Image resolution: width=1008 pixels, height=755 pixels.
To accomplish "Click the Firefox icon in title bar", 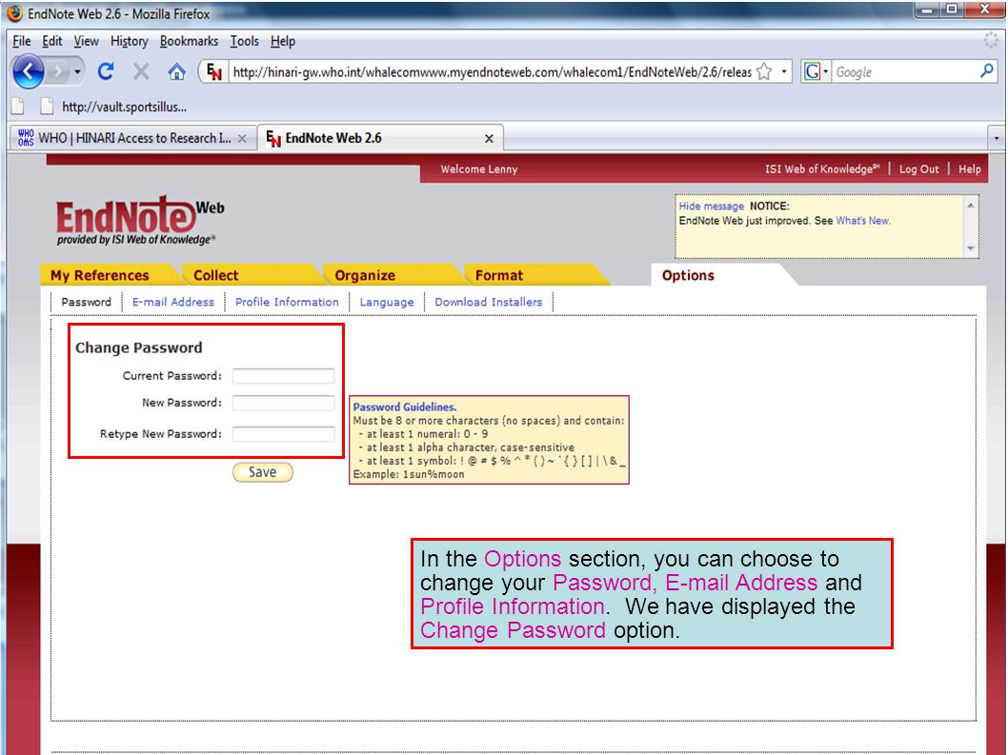I will pyautogui.click(x=14, y=12).
